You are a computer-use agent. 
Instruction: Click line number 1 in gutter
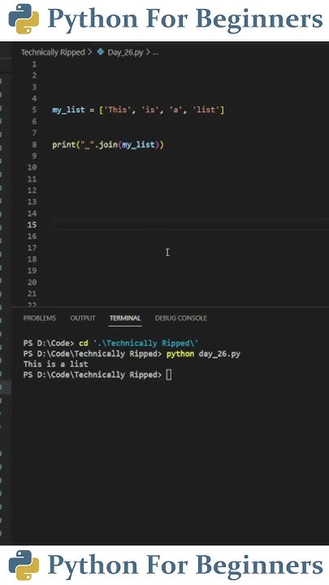35,64
